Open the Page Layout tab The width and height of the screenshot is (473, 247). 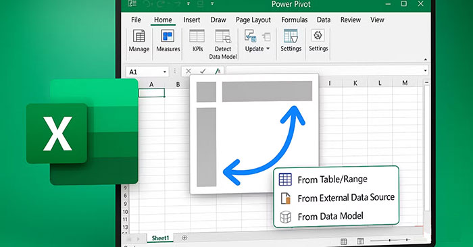[x=253, y=20]
